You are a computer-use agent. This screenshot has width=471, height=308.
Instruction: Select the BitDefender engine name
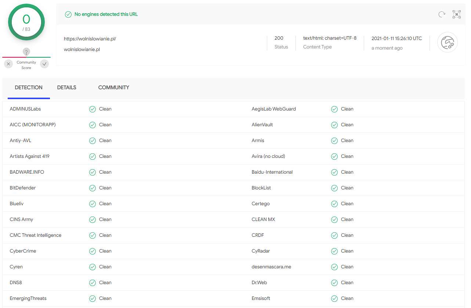23,188
